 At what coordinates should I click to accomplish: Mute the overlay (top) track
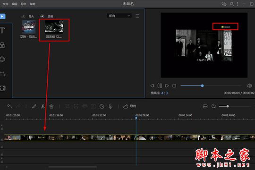(x=2, y=126)
